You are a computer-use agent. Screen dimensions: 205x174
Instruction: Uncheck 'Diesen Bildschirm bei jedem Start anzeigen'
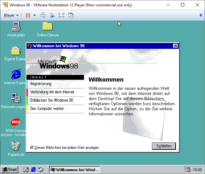click(32, 148)
